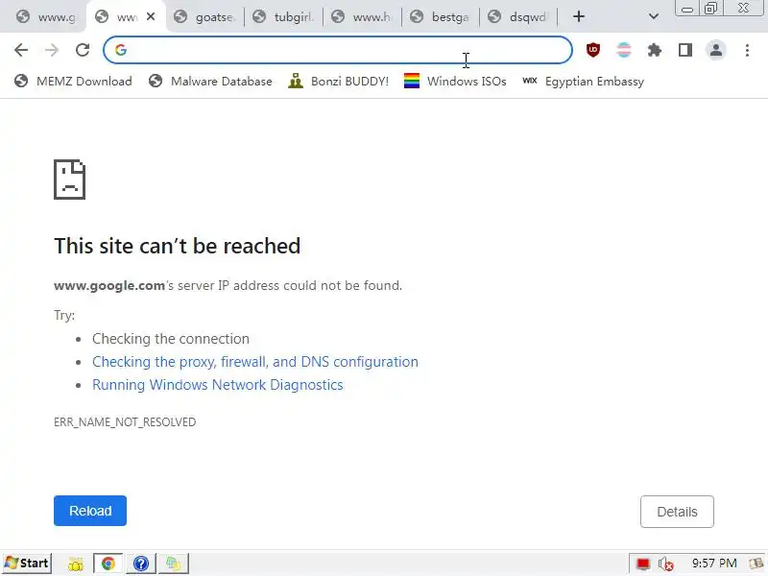
Task: Go back to the previous page
Action: click(x=21, y=50)
